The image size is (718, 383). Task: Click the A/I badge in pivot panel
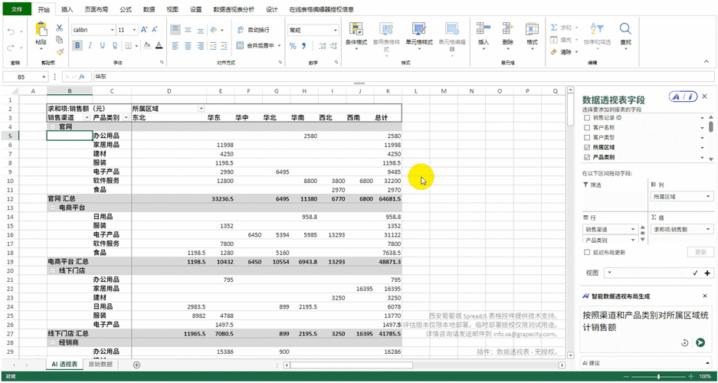(x=684, y=96)
